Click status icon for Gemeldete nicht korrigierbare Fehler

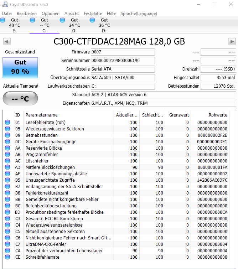click(7, 199)
